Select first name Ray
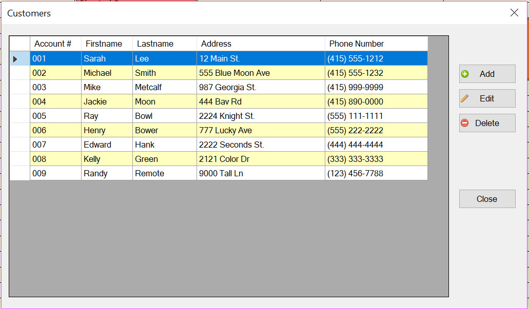The image size is (529, 309). [107, 116]
